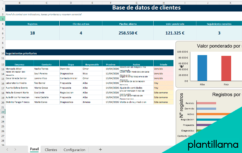The image size is (242, 153).
Task: Select row 22 header
Action: 3,112
